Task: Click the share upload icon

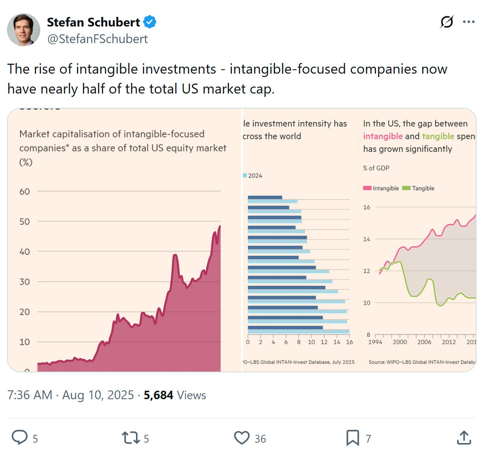Action: pyautogui.click(x=464, y=438)
